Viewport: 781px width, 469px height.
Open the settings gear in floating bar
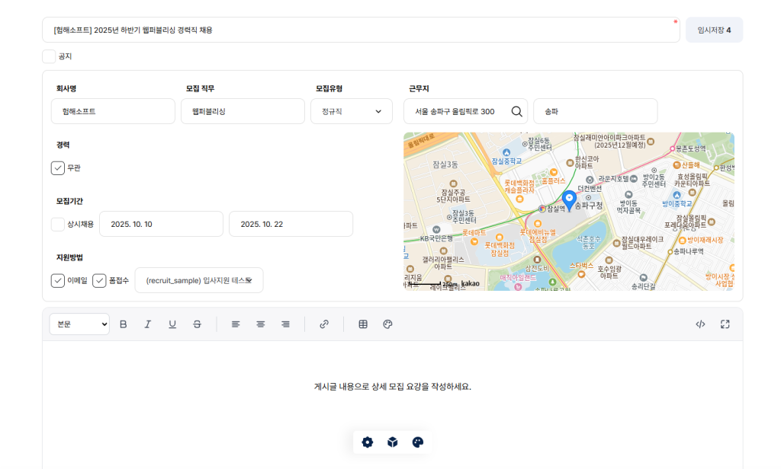pyautogui.click(x=368, y=442)
